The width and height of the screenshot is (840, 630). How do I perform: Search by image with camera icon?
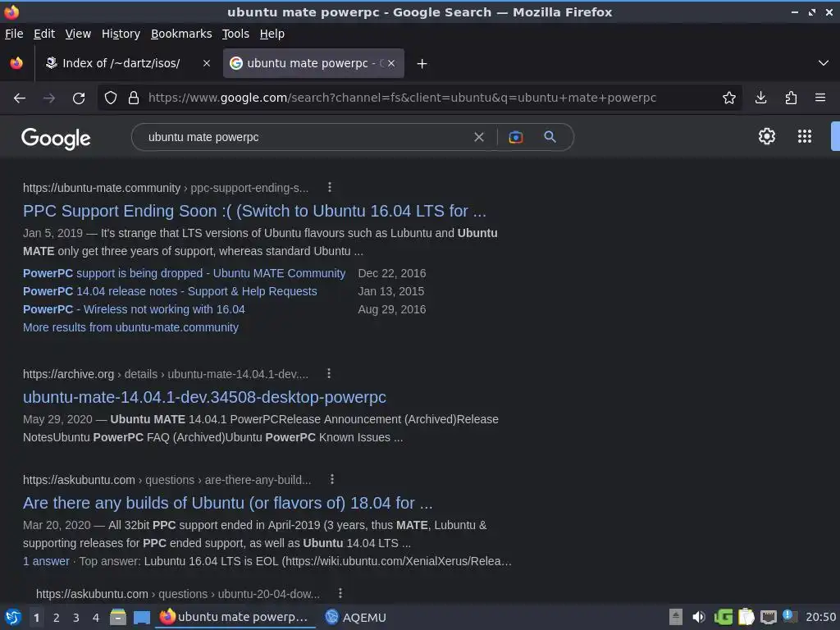pos(515,137)
